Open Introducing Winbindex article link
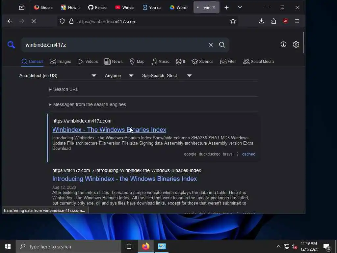 pyautogui.click(x=125, y=179)
